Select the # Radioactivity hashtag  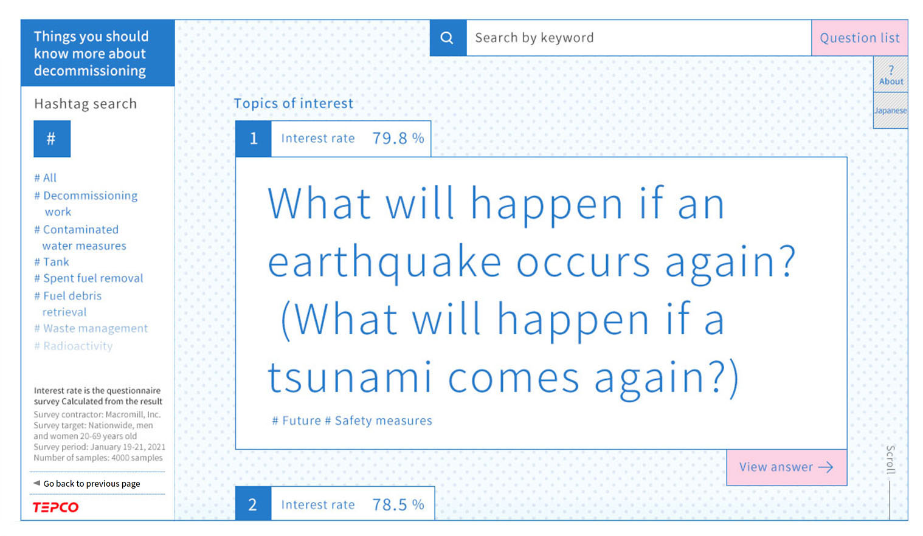tap(73, 346)
